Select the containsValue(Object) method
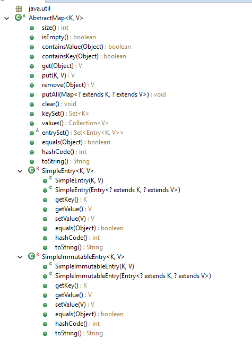Viewport: 252px width, 347px height. click(x=86, y=47)
